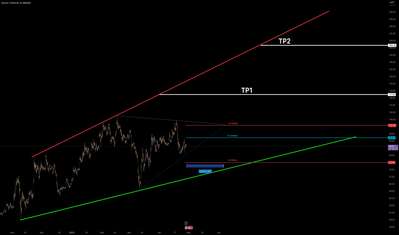399x235 pixels.
Task: Select the white dotted descending trendline
Action: click(x=171, y=120)
